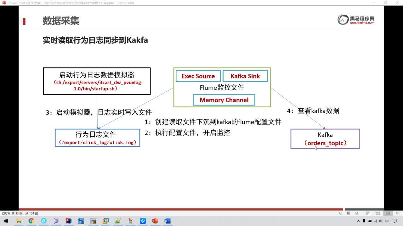Image resolution: width=403 pixels, height=226 pixels.
Task: Go to the previous slide using status bar arrow
Action: (341, 213)
